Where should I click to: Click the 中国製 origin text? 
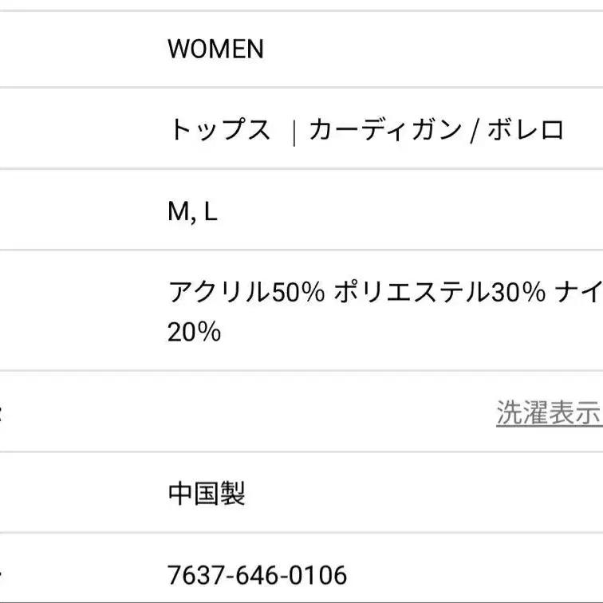[207, 493]
